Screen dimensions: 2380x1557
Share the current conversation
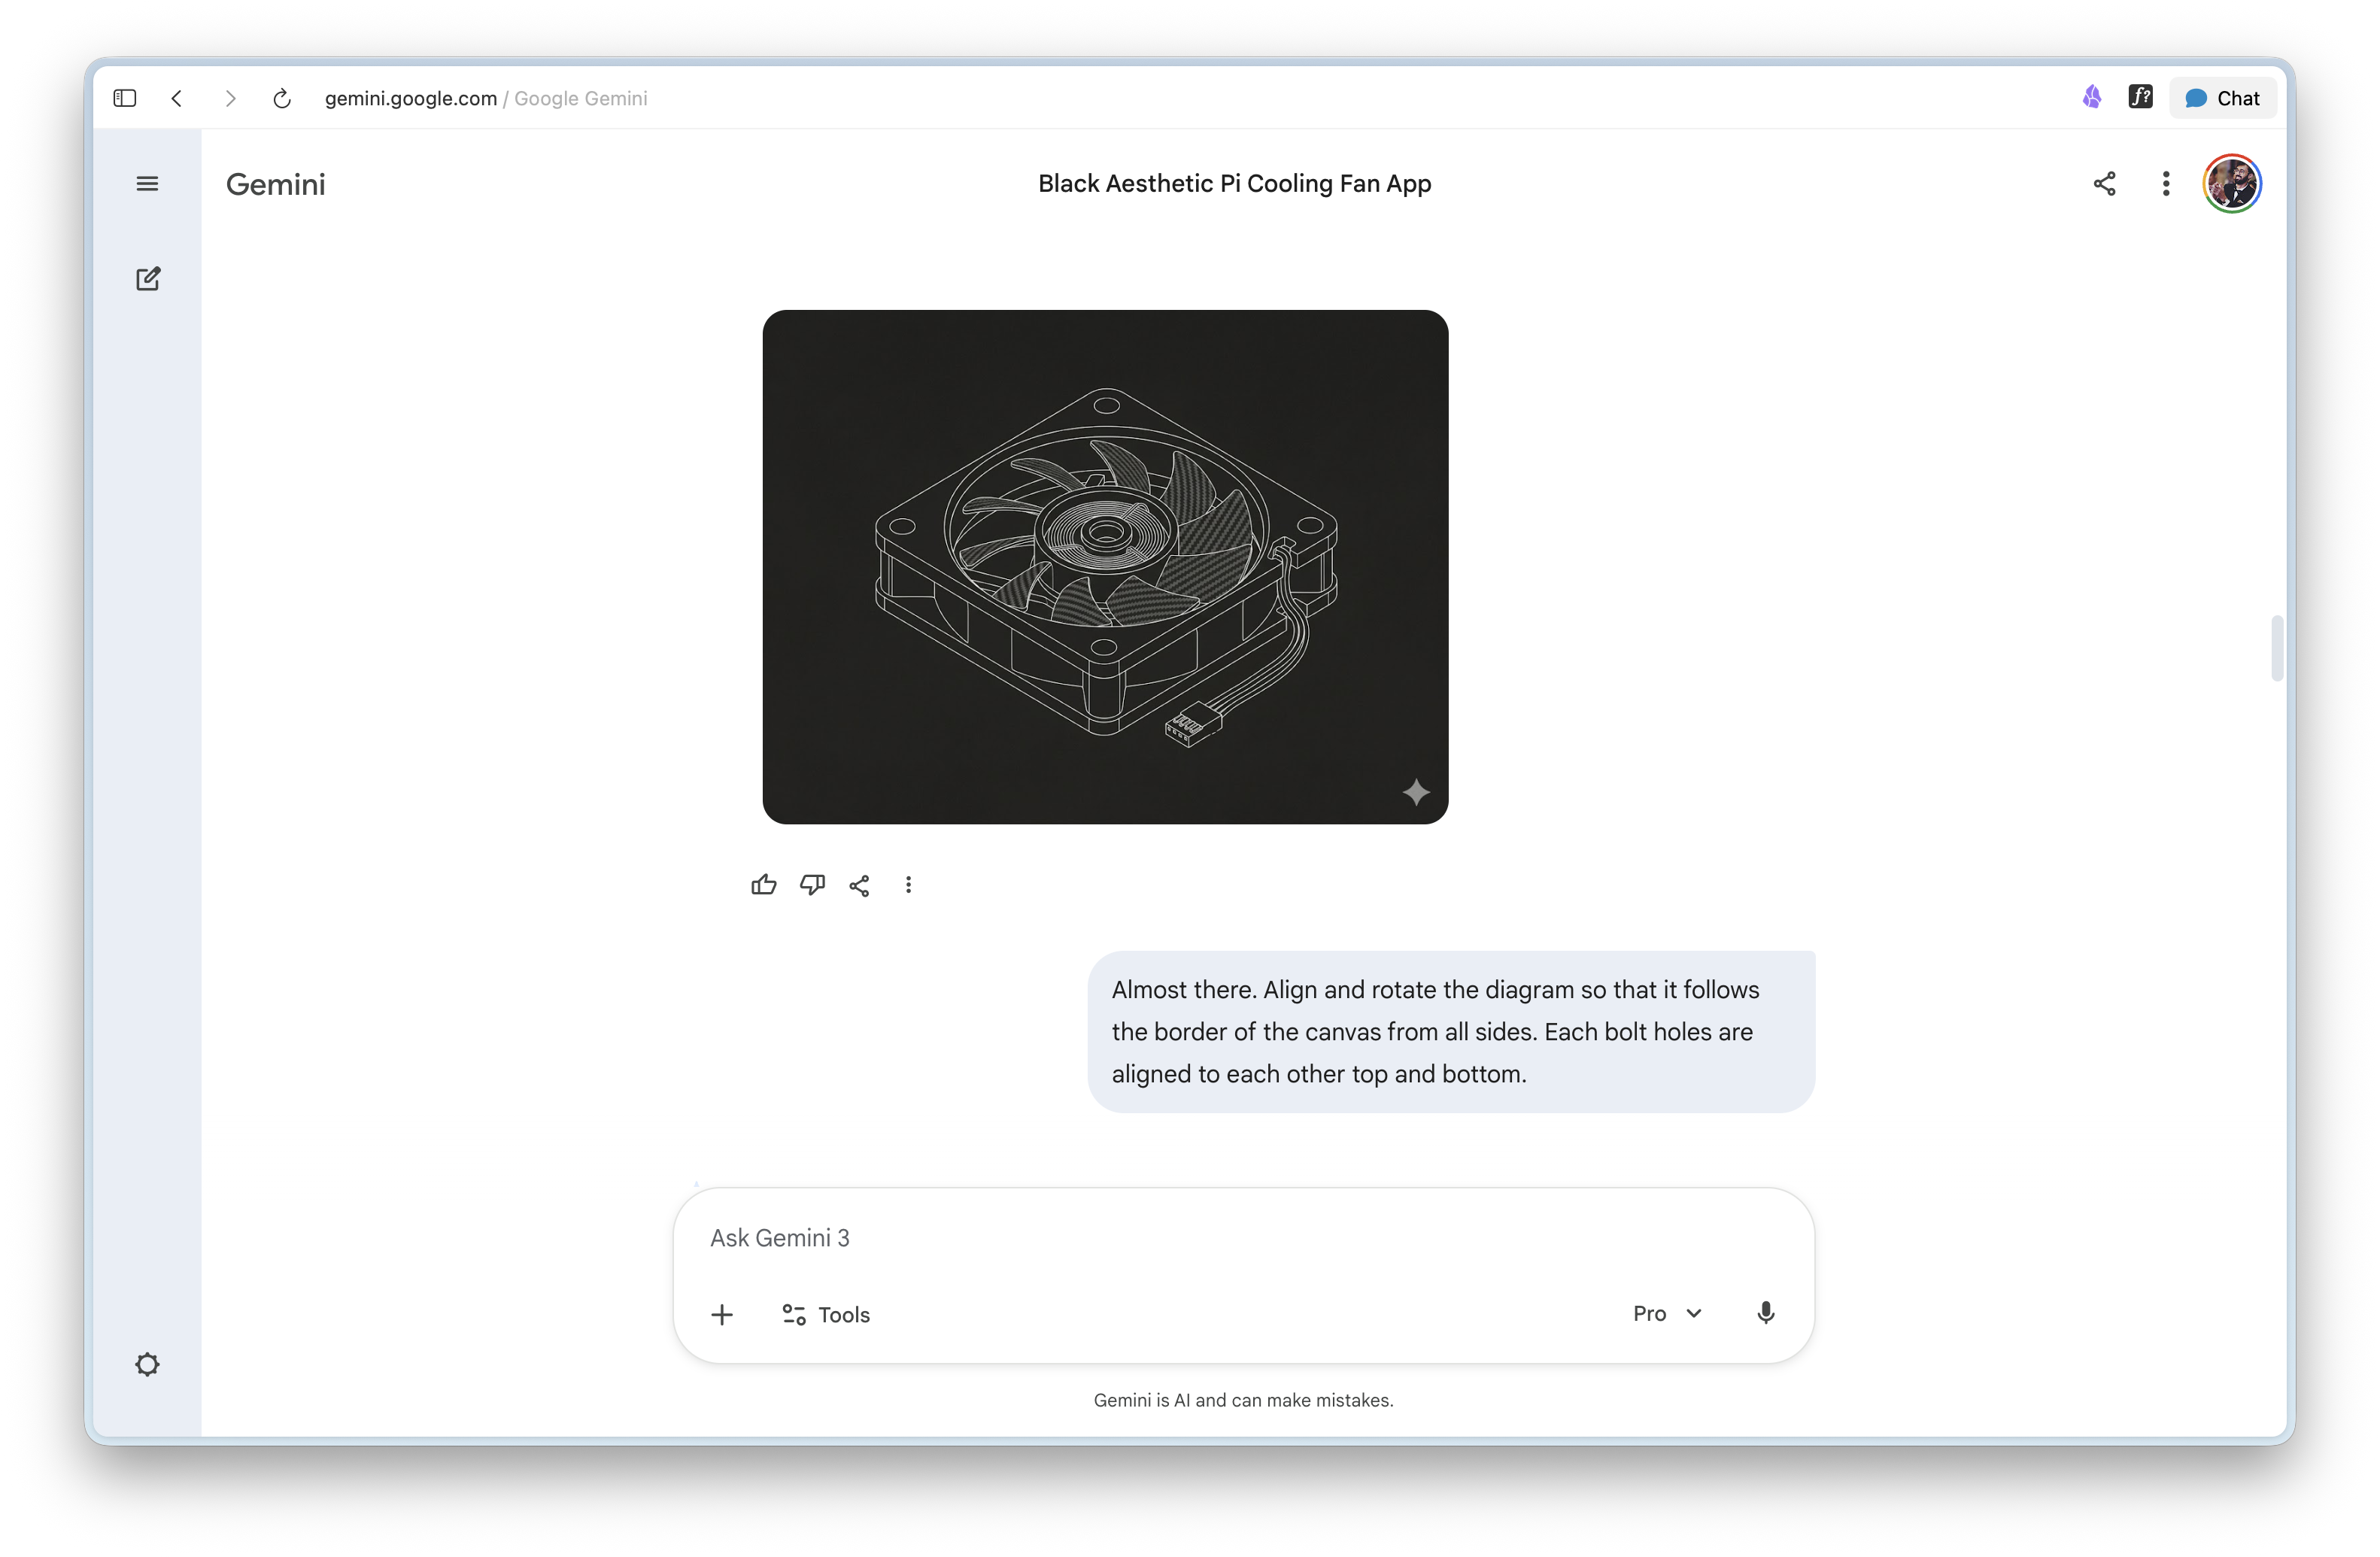pos(2103,183)
